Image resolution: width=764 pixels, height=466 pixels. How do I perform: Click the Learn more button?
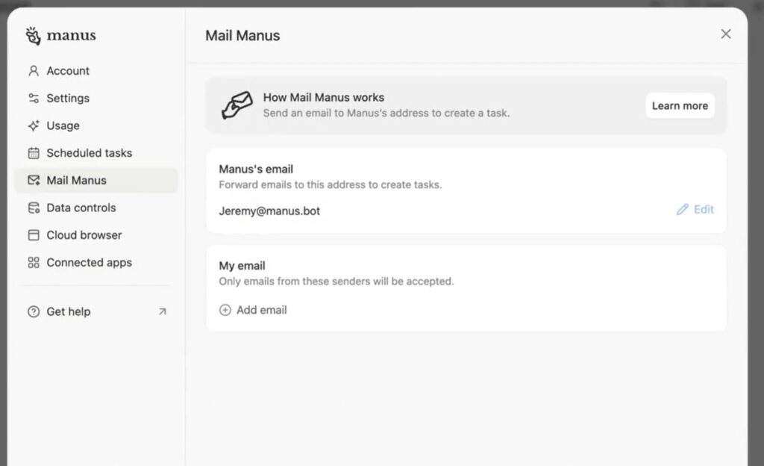pos(680,106)
